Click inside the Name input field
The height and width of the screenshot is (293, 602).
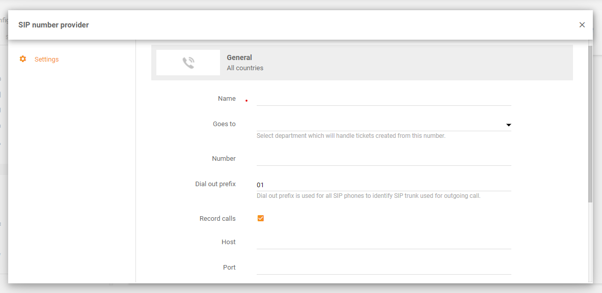[x=382, y=100]
